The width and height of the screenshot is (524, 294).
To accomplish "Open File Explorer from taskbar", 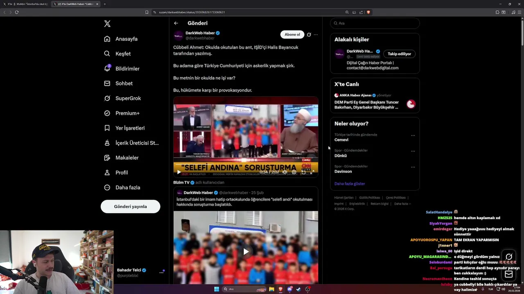I will [271, 289].
